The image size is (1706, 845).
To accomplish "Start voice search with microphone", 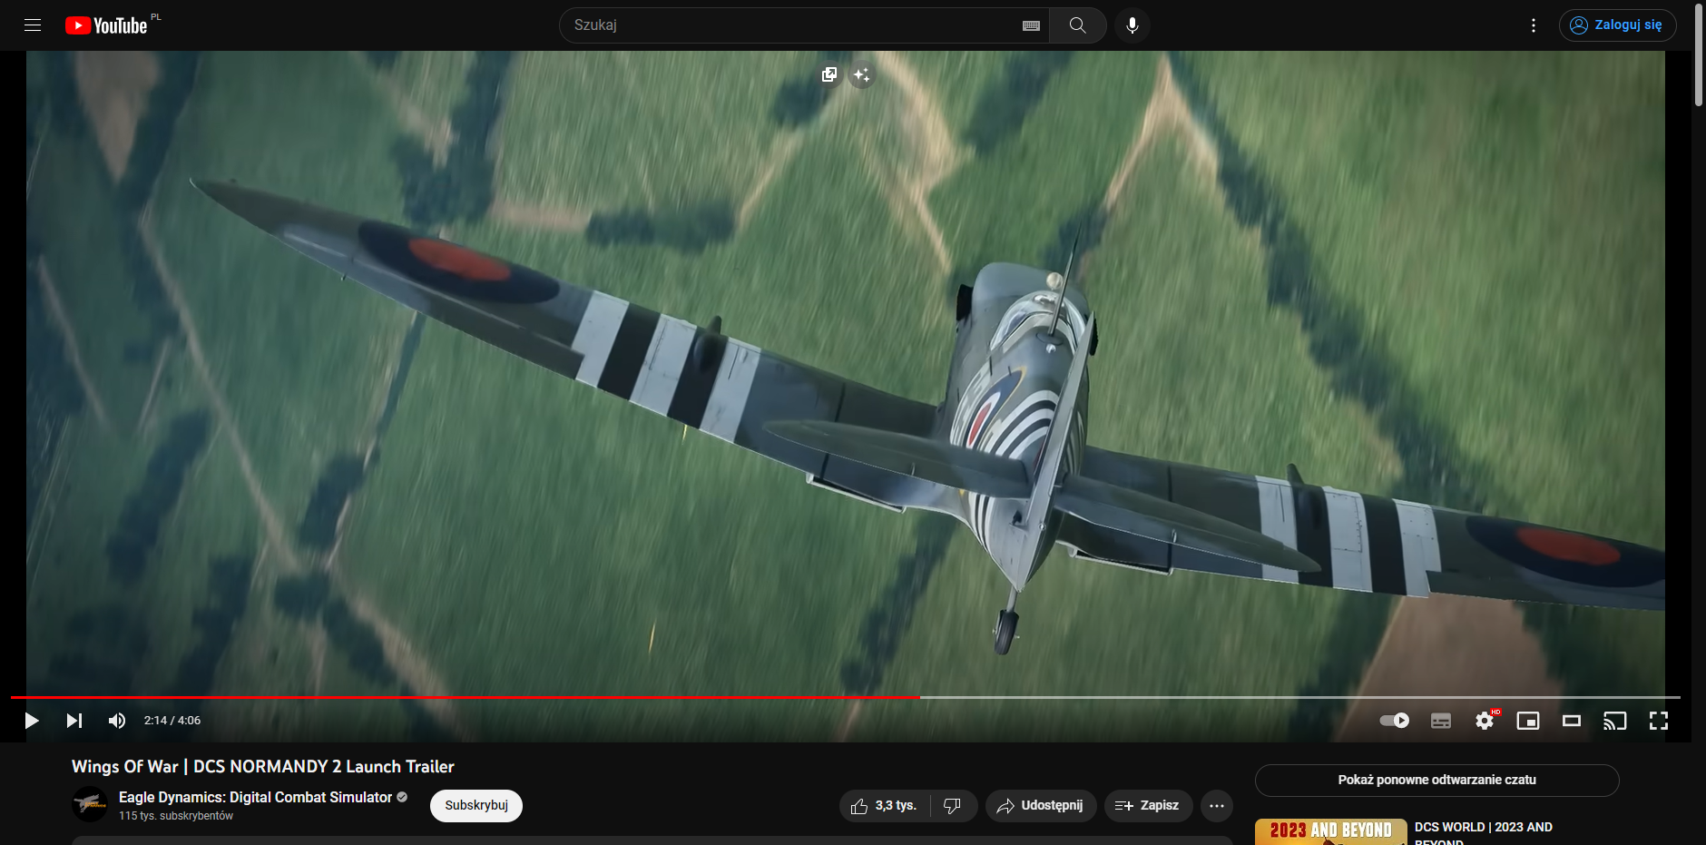I will point(1132,25).
